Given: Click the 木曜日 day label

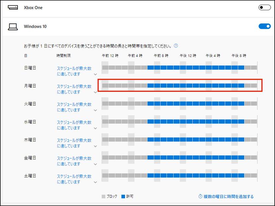Looking at the screenshot, I should tap(30, 140).
